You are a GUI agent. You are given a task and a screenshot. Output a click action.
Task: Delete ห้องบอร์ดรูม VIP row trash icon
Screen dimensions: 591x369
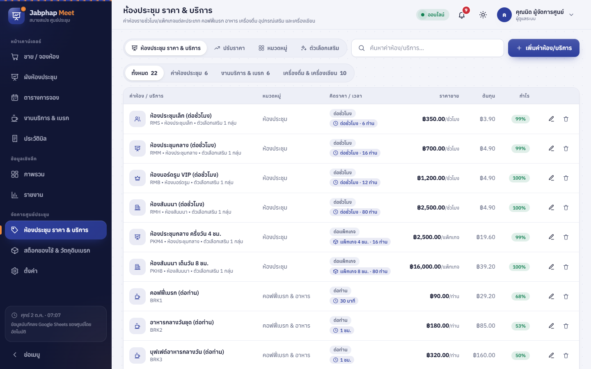(566, 178)
